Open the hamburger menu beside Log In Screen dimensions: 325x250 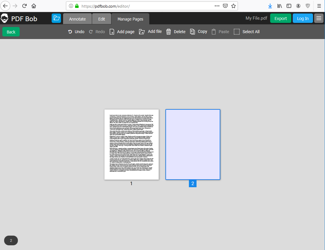point(319,18)
